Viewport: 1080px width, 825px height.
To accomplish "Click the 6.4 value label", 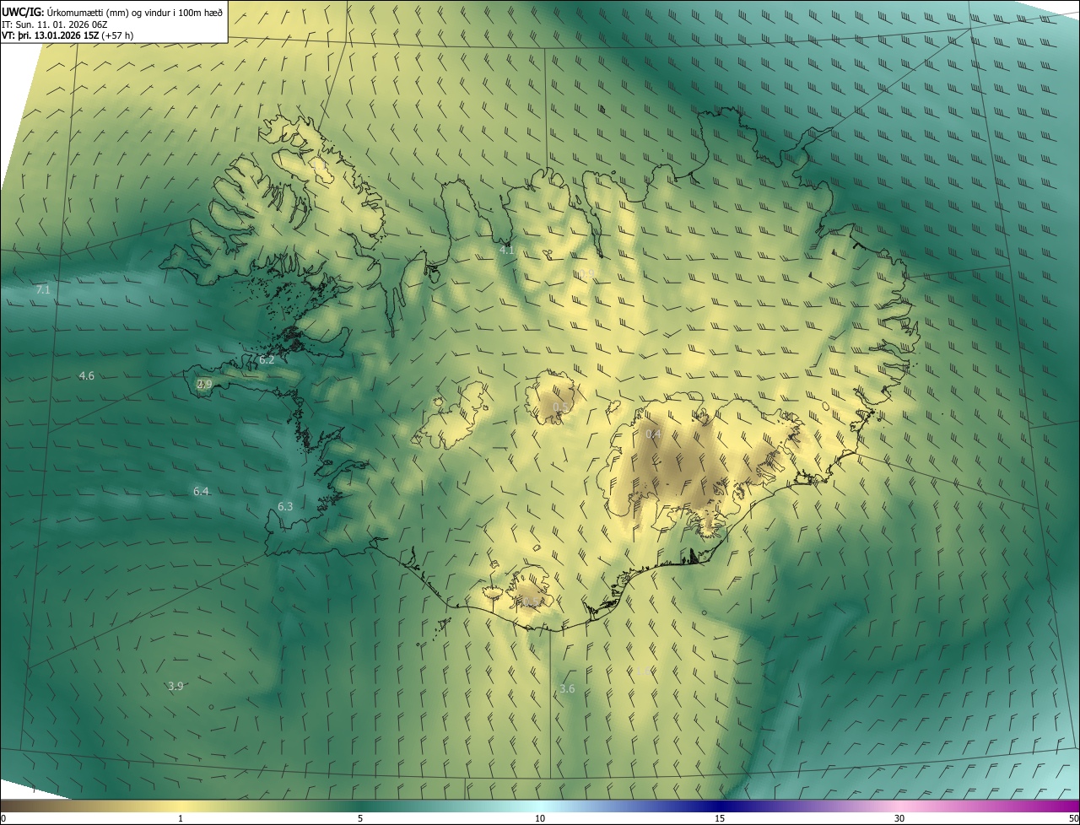I will click(x=201, y=492).
